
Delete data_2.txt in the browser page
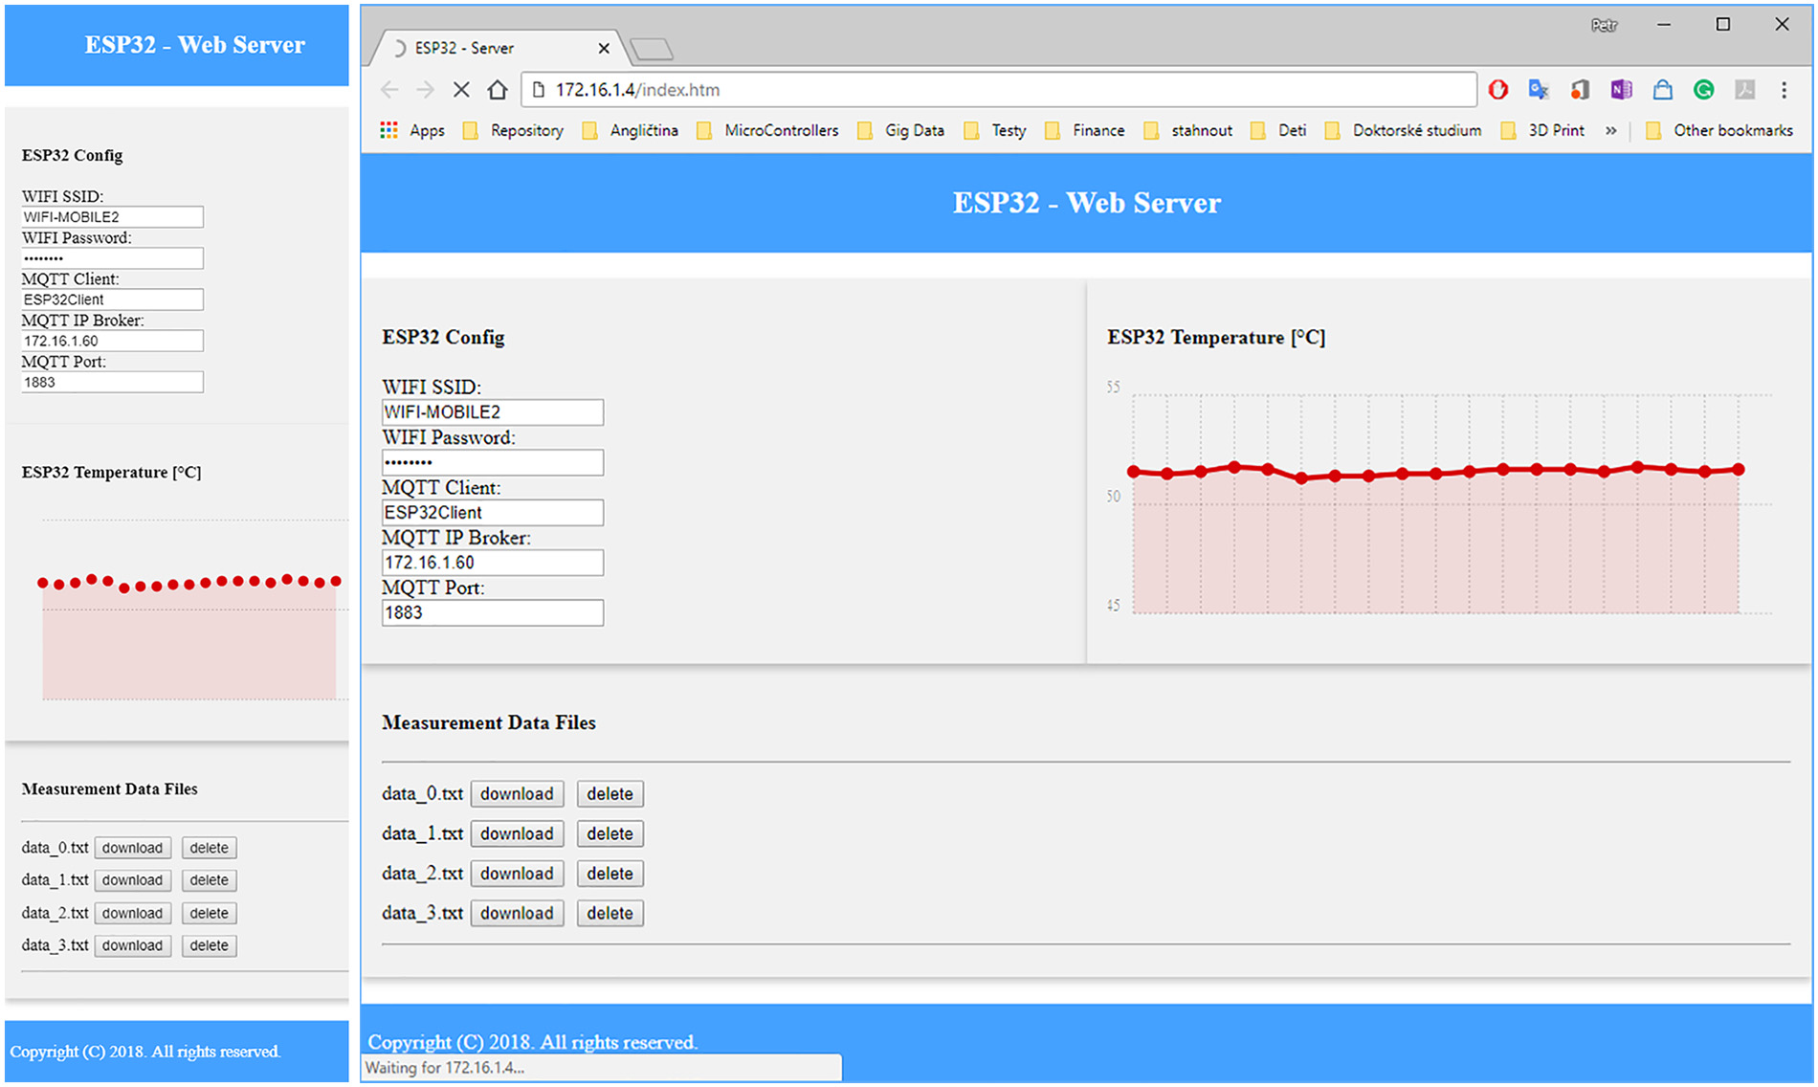[x=610, y=874]
